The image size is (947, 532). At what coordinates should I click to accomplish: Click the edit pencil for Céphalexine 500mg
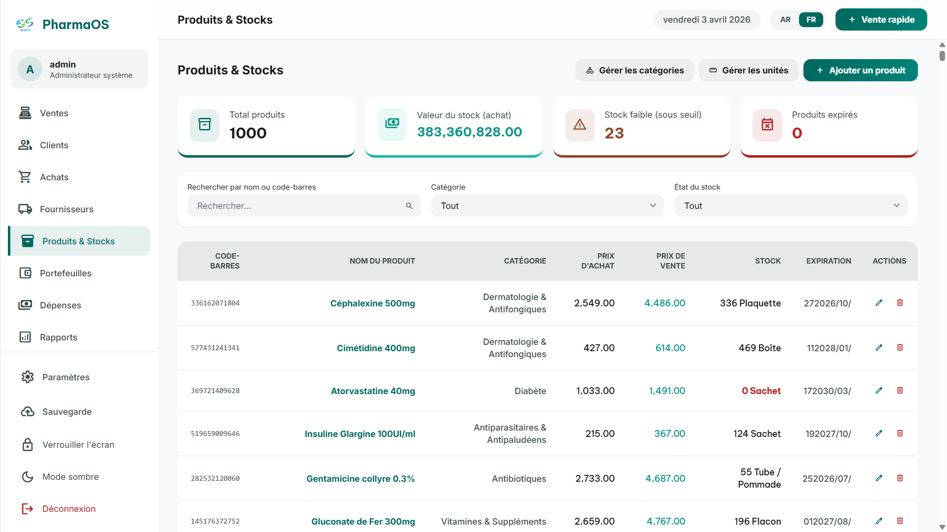click(879, 303)
